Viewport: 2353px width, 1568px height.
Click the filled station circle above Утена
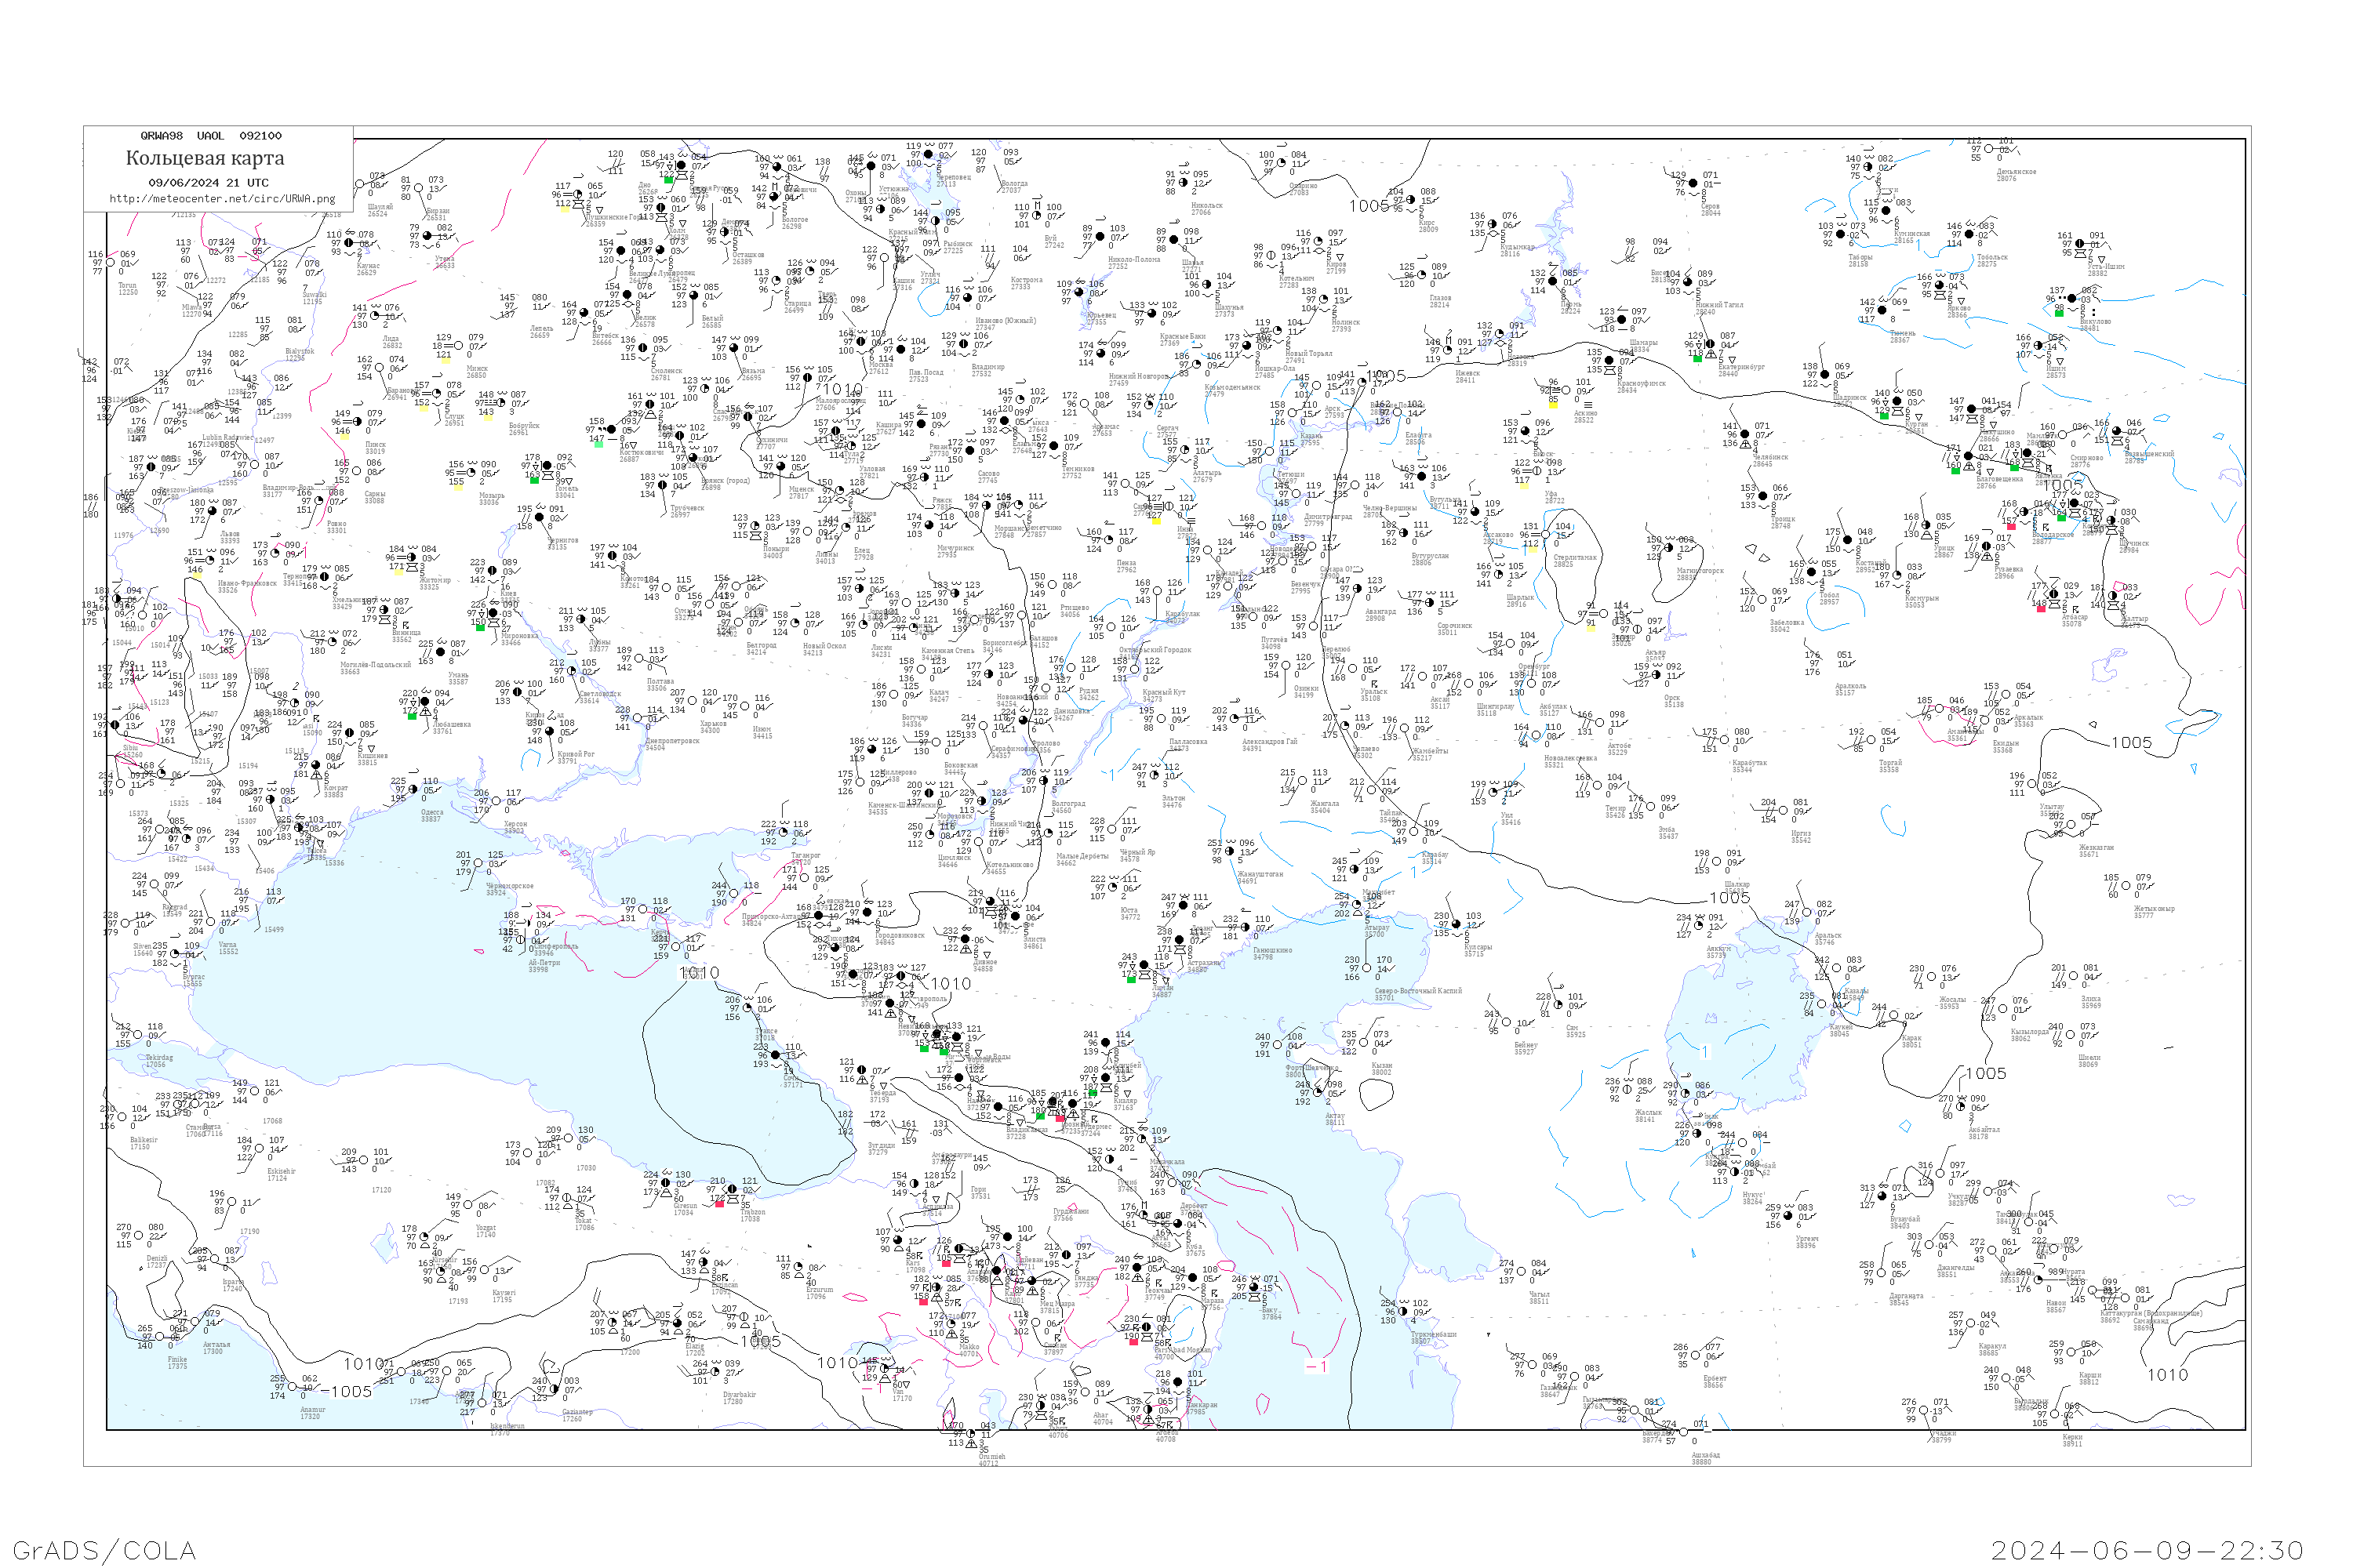(428, 237)
